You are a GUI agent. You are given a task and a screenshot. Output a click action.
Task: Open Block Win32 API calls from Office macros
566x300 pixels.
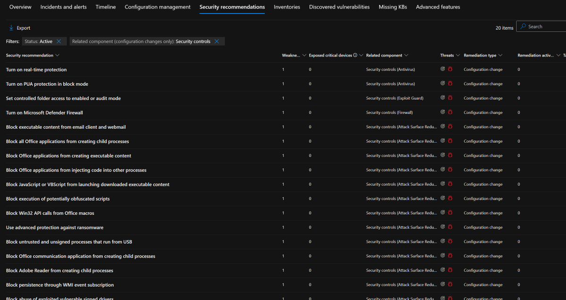(50, 213)
